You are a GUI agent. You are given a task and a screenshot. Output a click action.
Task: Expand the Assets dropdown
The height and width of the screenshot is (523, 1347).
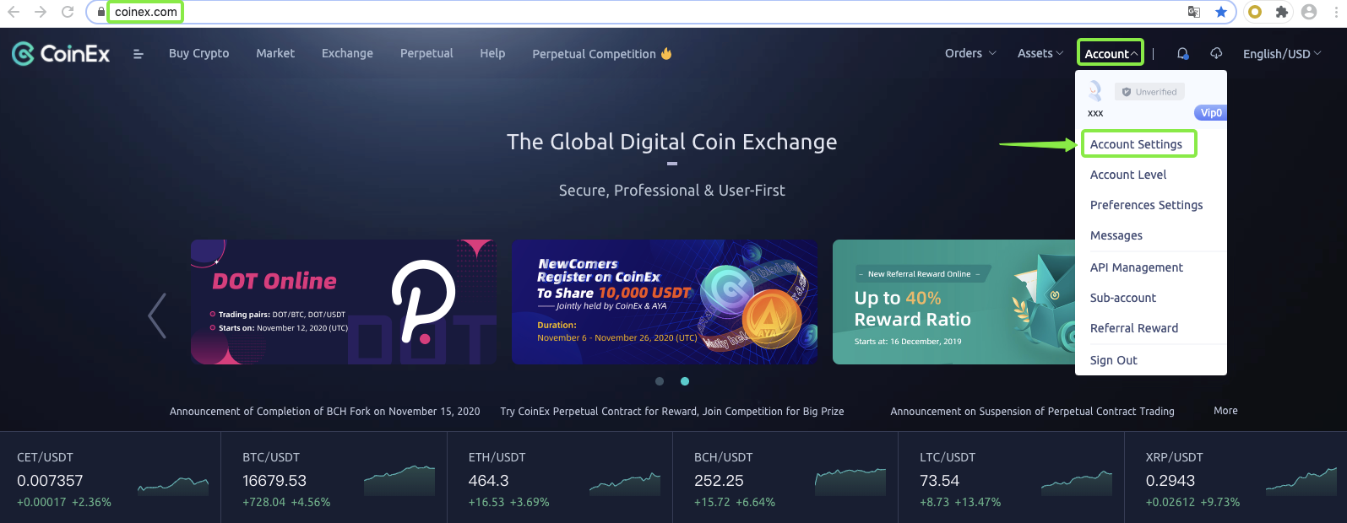coord(1040,53)
